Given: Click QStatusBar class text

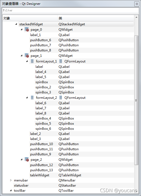Looking at the screenshot, I should click(x=67, y=185).
